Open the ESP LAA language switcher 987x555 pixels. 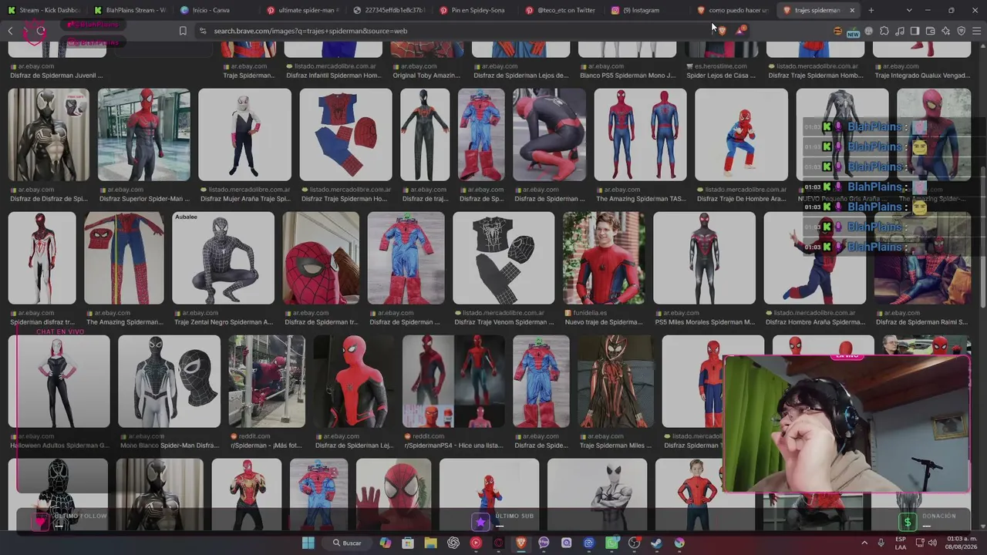click(x=901, y=543)
